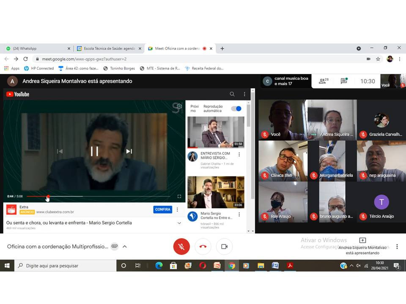This screenshot has width=406, height=304.
Task: Toggle the camera button in Meet
Action: [224, 247]
